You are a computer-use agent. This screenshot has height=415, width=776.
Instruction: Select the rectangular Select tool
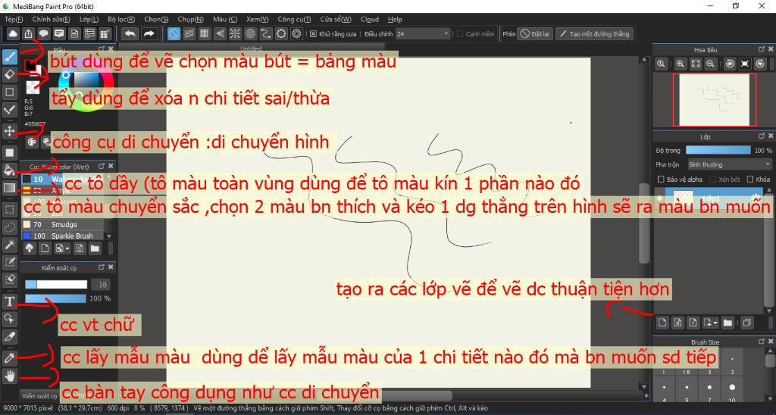pyautogui.click(x=9, y=210)
